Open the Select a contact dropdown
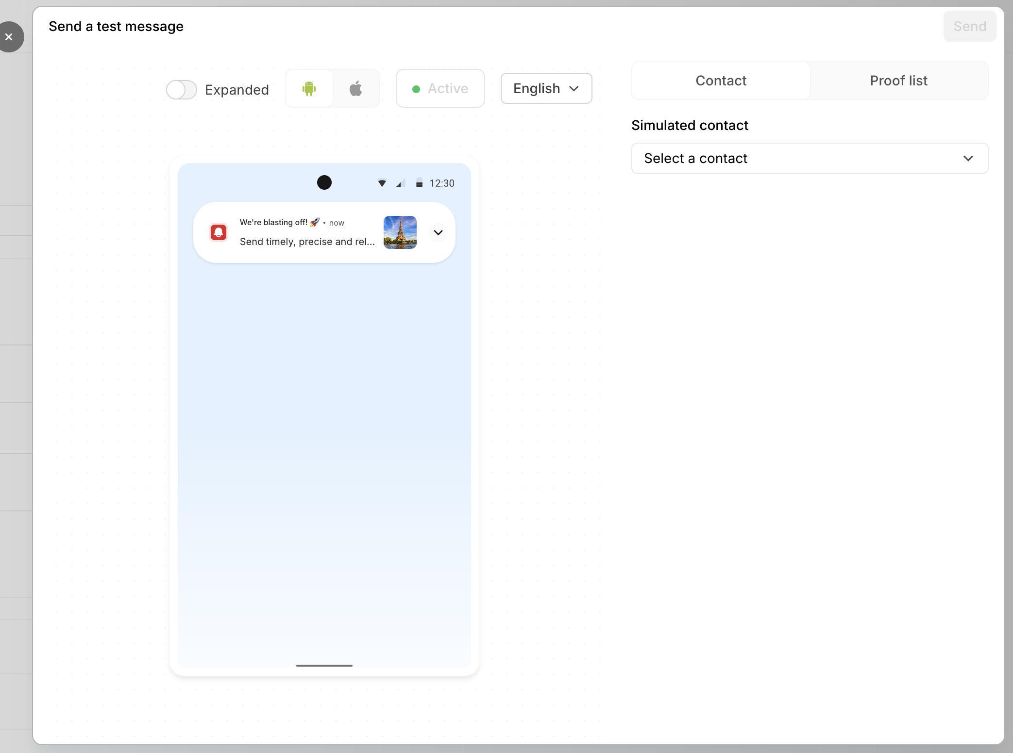This screenshot has height=753, width=1013. (x=810, y=158)
